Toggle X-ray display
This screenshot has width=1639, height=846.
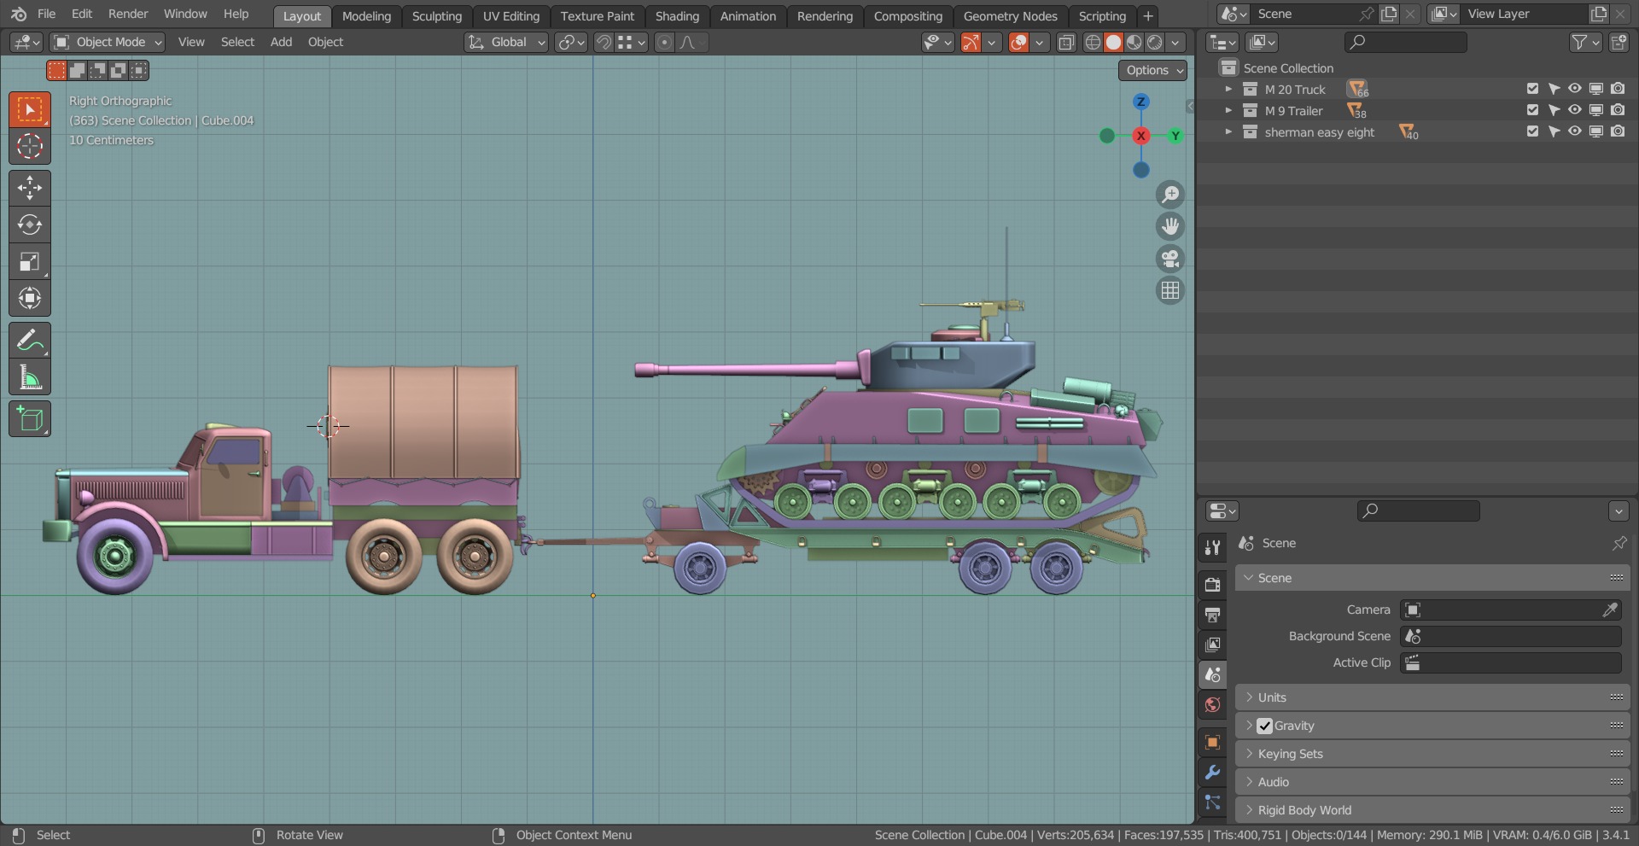1066,42
